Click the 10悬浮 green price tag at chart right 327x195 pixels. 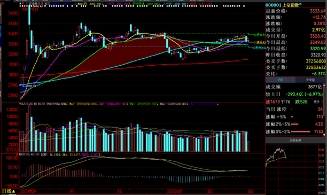coord(260,42)
